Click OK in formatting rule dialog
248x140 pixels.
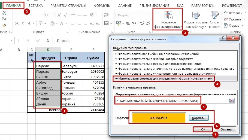coord(203,129)
